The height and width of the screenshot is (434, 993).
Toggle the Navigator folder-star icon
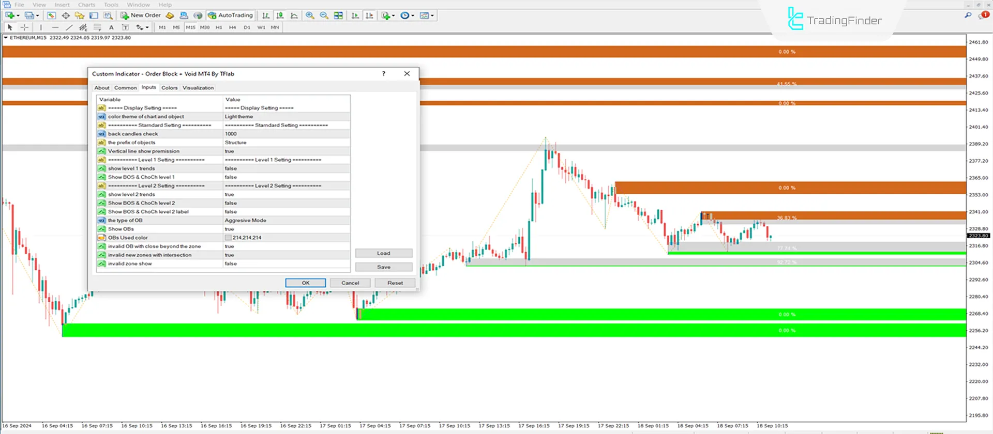(x=80, y=16)
